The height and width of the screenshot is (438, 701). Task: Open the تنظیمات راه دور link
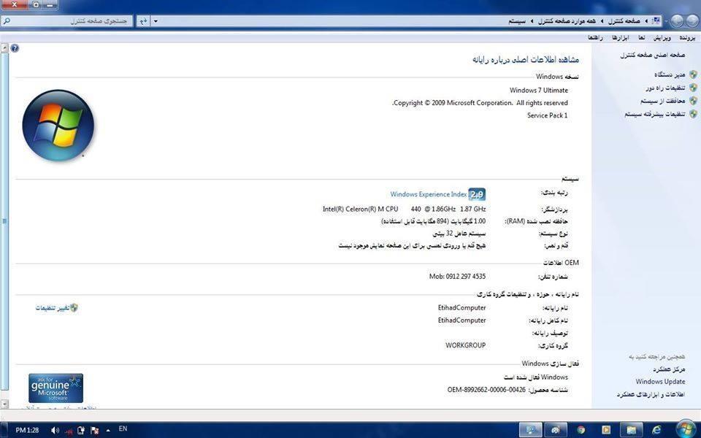pos(665,88)
